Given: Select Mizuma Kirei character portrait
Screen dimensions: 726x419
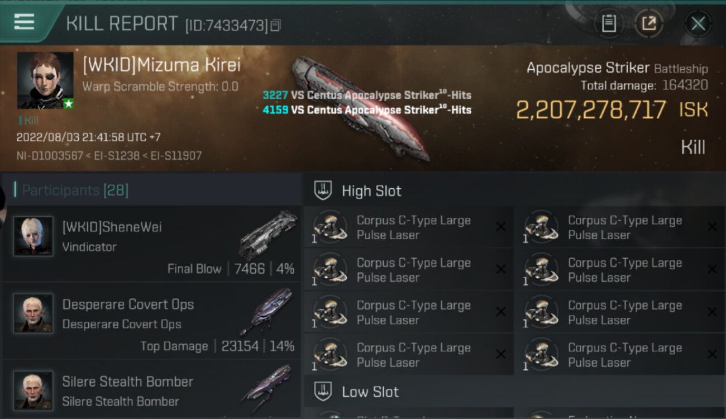Looking at the screenshot, I should click(x=45, y=80).
